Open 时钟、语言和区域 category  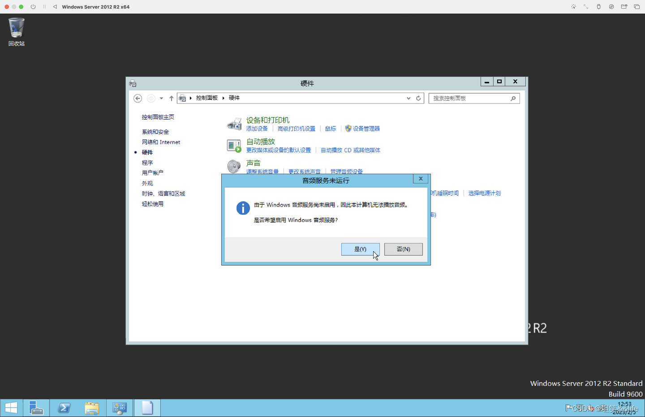(x=163, y=193)
